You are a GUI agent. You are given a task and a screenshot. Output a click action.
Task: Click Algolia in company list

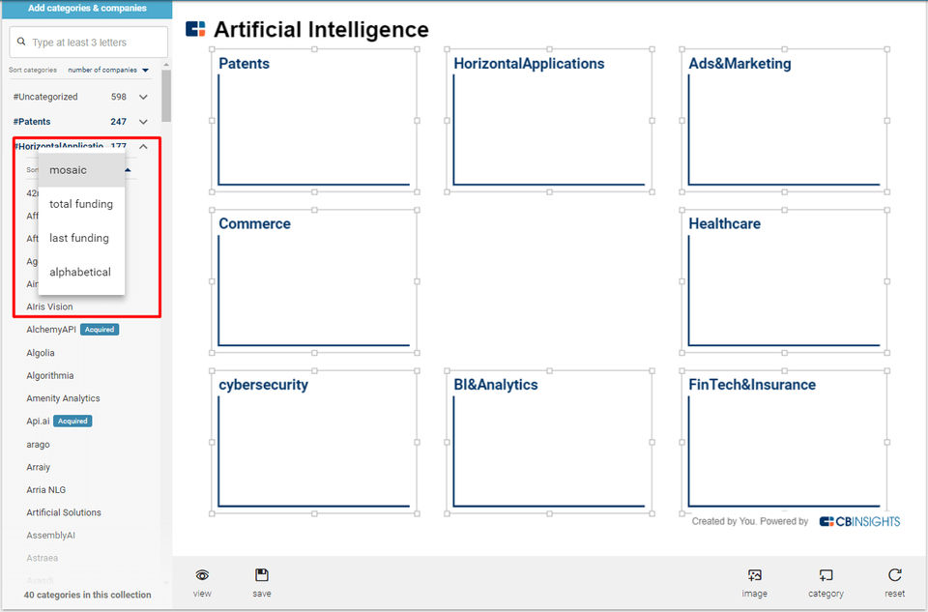pyautogui.click(x=41, y=353)
